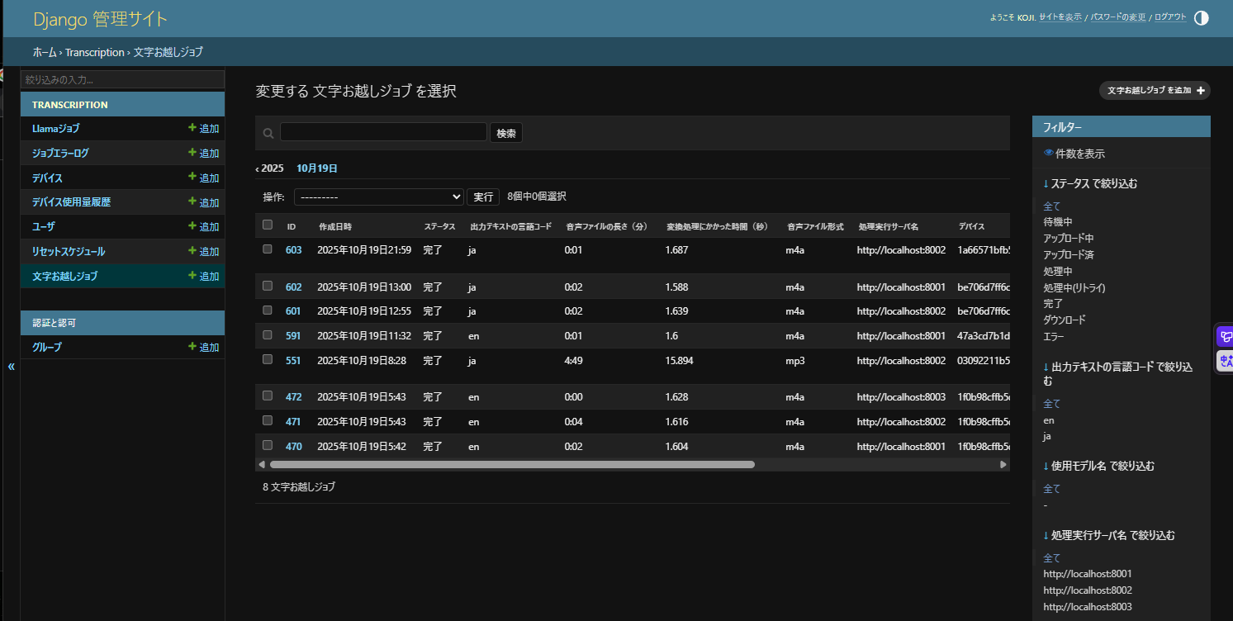This screenshot has width=1233, height=621.
Task: Toggle the light/dark theme icon
Action: pos(1201,17)
